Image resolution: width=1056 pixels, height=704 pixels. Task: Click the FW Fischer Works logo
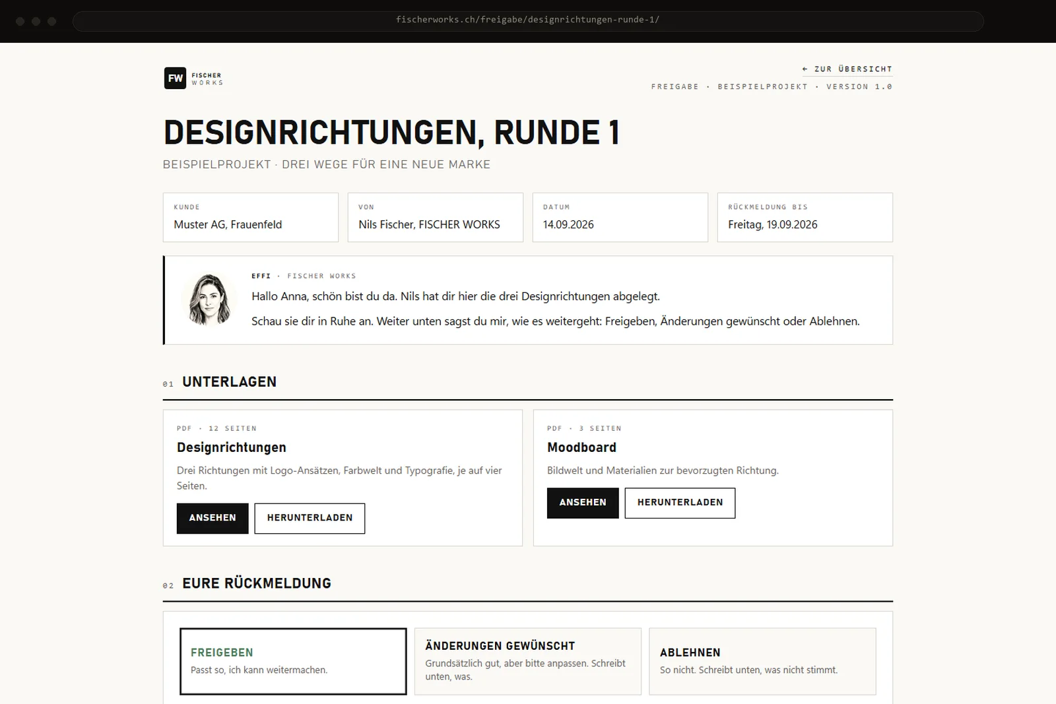pos(194,78)
